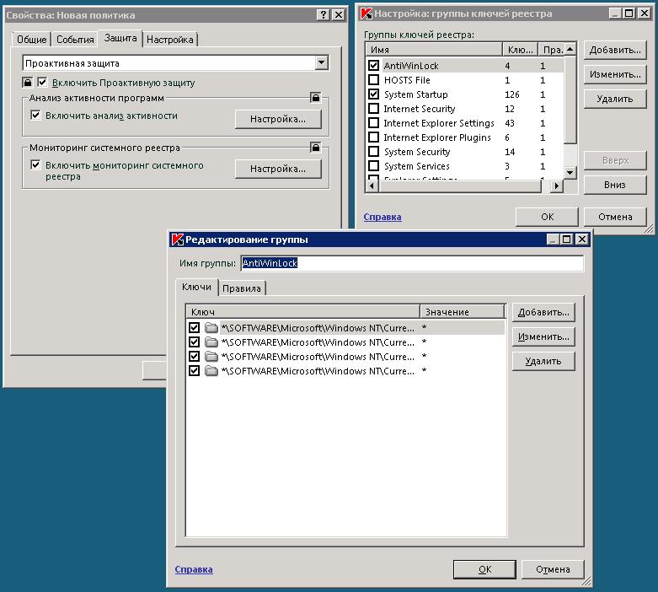This screenshot has width=658, height=592.
Task: Click help question mark in Свойства window
Action: point(324,15)
